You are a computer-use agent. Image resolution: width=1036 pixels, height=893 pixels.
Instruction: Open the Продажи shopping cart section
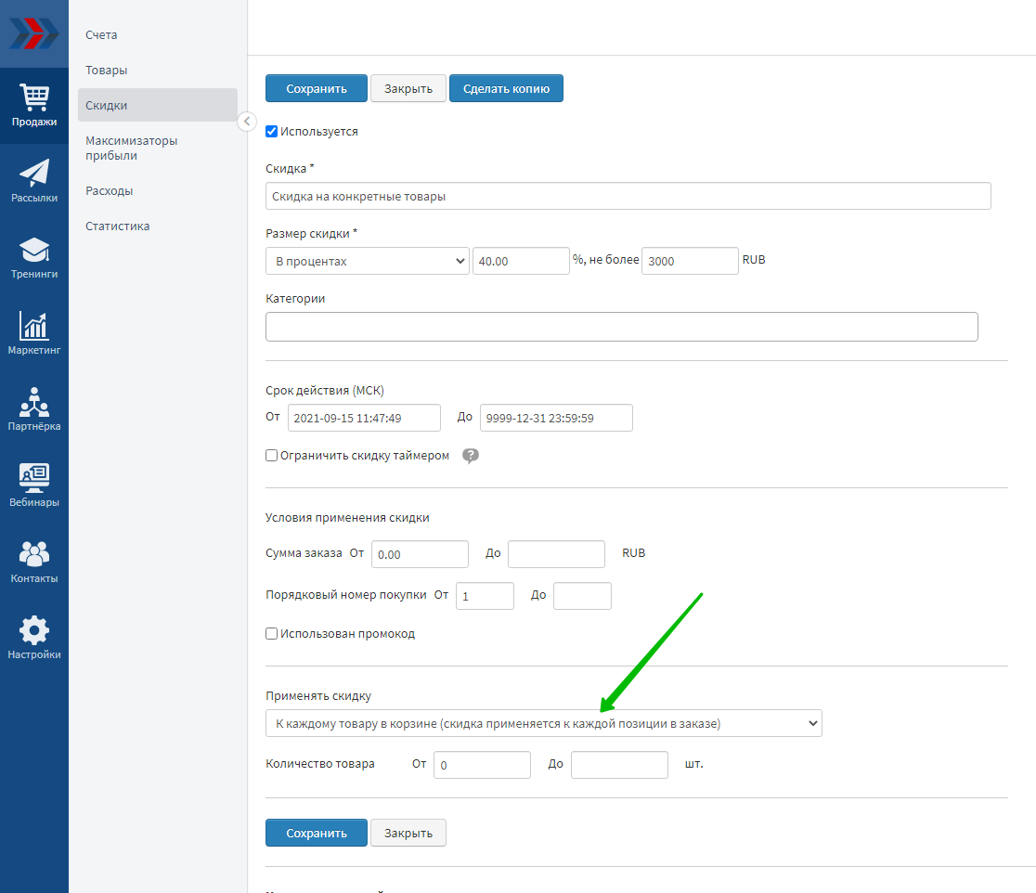[x=34, y=104]
